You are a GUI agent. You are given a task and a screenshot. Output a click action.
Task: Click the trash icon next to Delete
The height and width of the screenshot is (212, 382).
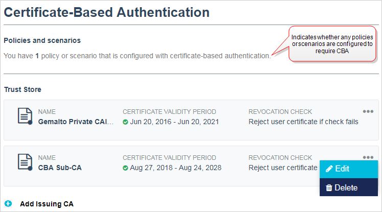click(329, 187)
